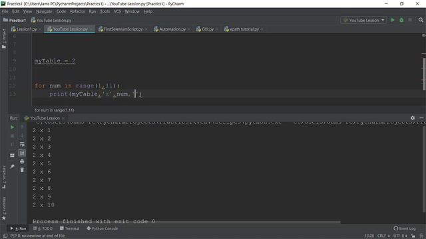Open the Favorites sidebar tool window
This screenshot has width=426, height=239.
pyautogui.click(x=4, y=208)
